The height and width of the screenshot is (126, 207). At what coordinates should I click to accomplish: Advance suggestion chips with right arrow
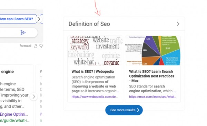[x=39, y=19]
